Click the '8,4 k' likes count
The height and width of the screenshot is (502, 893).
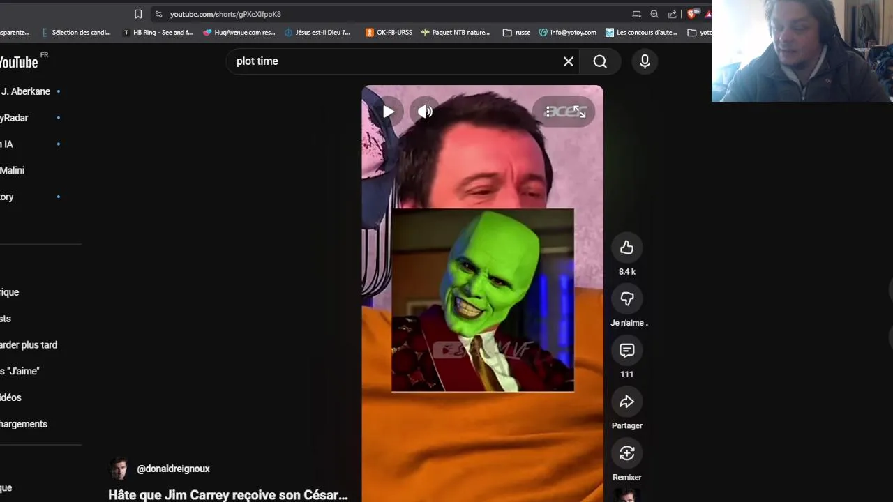(x=626, y=272)
